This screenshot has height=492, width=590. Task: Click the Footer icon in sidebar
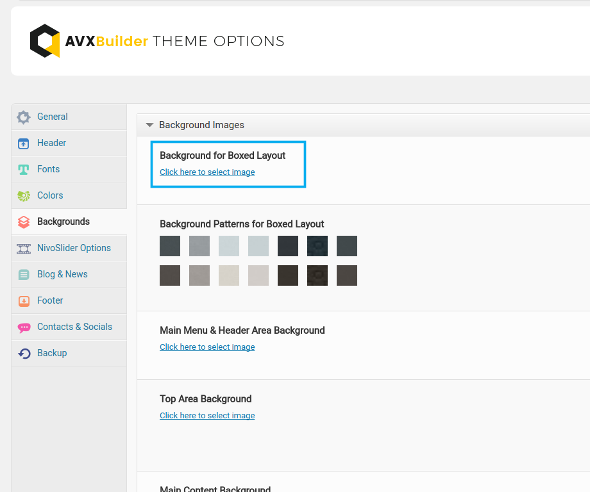click(x=24, y=301)
